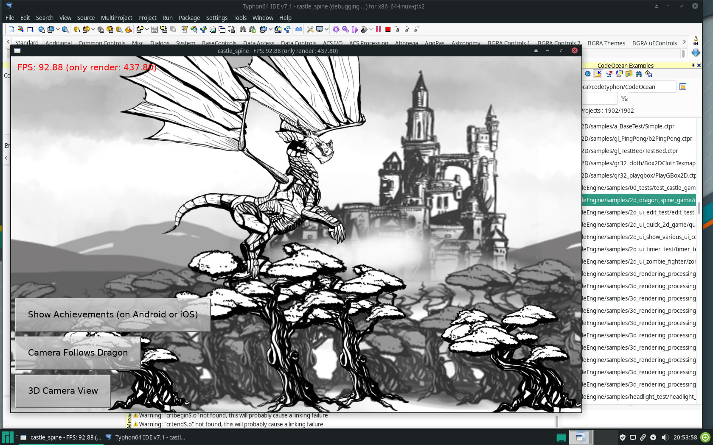Click the Step Into debug icon
This screenshot has height=445, width=713.
click(397, 29)
